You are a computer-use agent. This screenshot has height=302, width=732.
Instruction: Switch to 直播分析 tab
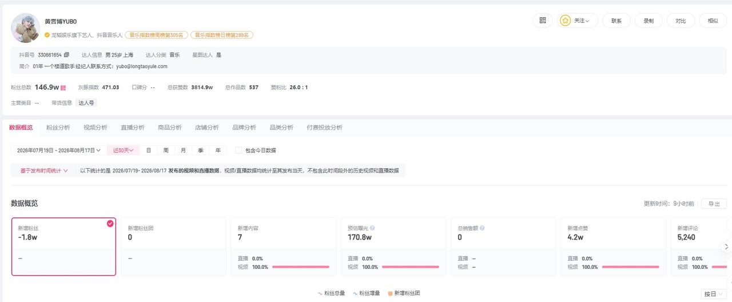click(133, 128)
